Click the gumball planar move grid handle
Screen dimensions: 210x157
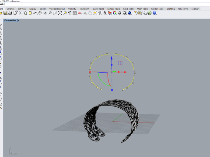[x=120, y=63]
